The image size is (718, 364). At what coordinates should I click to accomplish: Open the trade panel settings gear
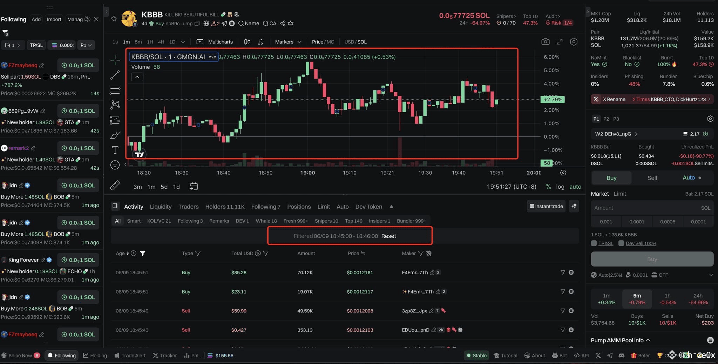pos(710,119)
